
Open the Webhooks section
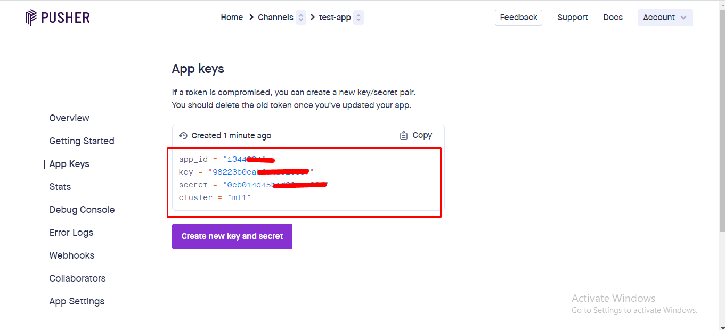pyautogui.click(x=72, y=255)
